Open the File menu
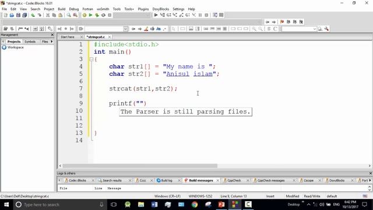Image resolution: width=373 pixels, height=210 pixels. coord(4,9)
